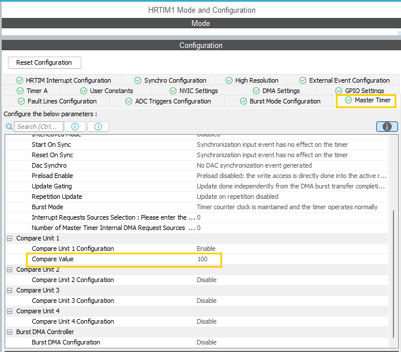Open the GPIO Settings tab
Image resolution: width=401 pixels, height=352 pixels.
pyautogui.click(x=359, y=91)
